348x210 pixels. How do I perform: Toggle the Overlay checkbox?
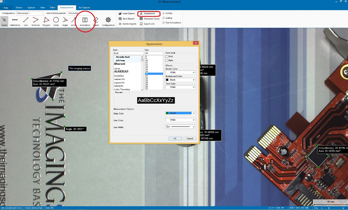[164, 13]
